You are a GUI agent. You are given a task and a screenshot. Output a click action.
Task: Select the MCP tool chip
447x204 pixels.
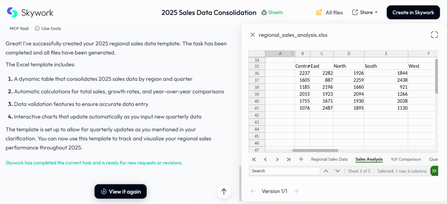pyautogui.click(x=19, y=28)
